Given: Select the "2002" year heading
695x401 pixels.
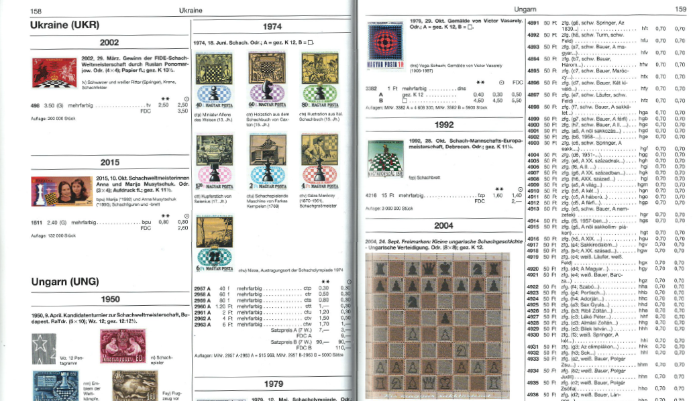Looking at the screenshot, I should 109,42.
